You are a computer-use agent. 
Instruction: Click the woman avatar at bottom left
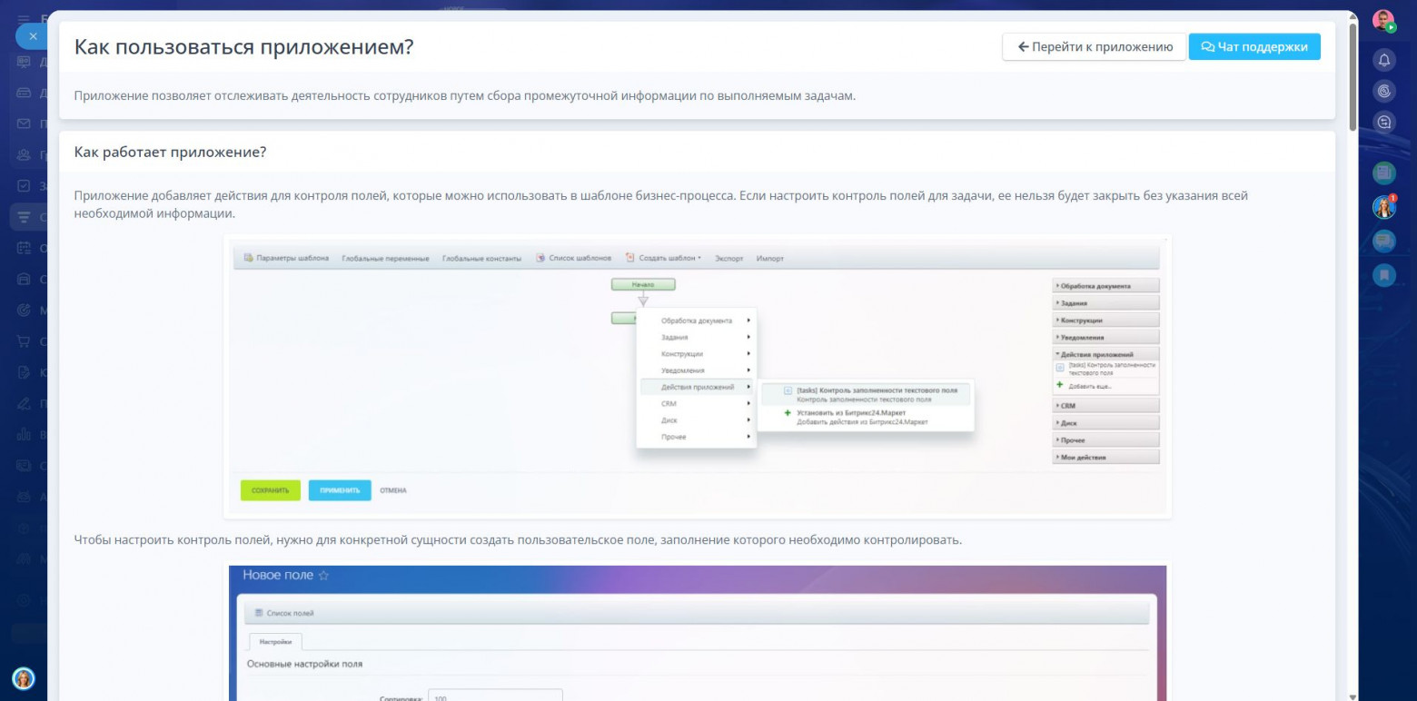point(24,678)
